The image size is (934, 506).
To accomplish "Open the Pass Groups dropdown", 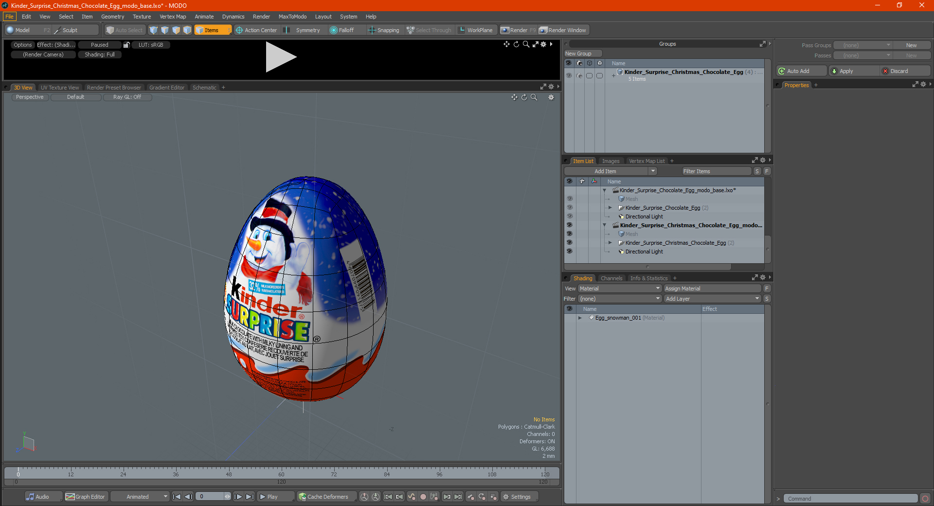I will point(862,45).
